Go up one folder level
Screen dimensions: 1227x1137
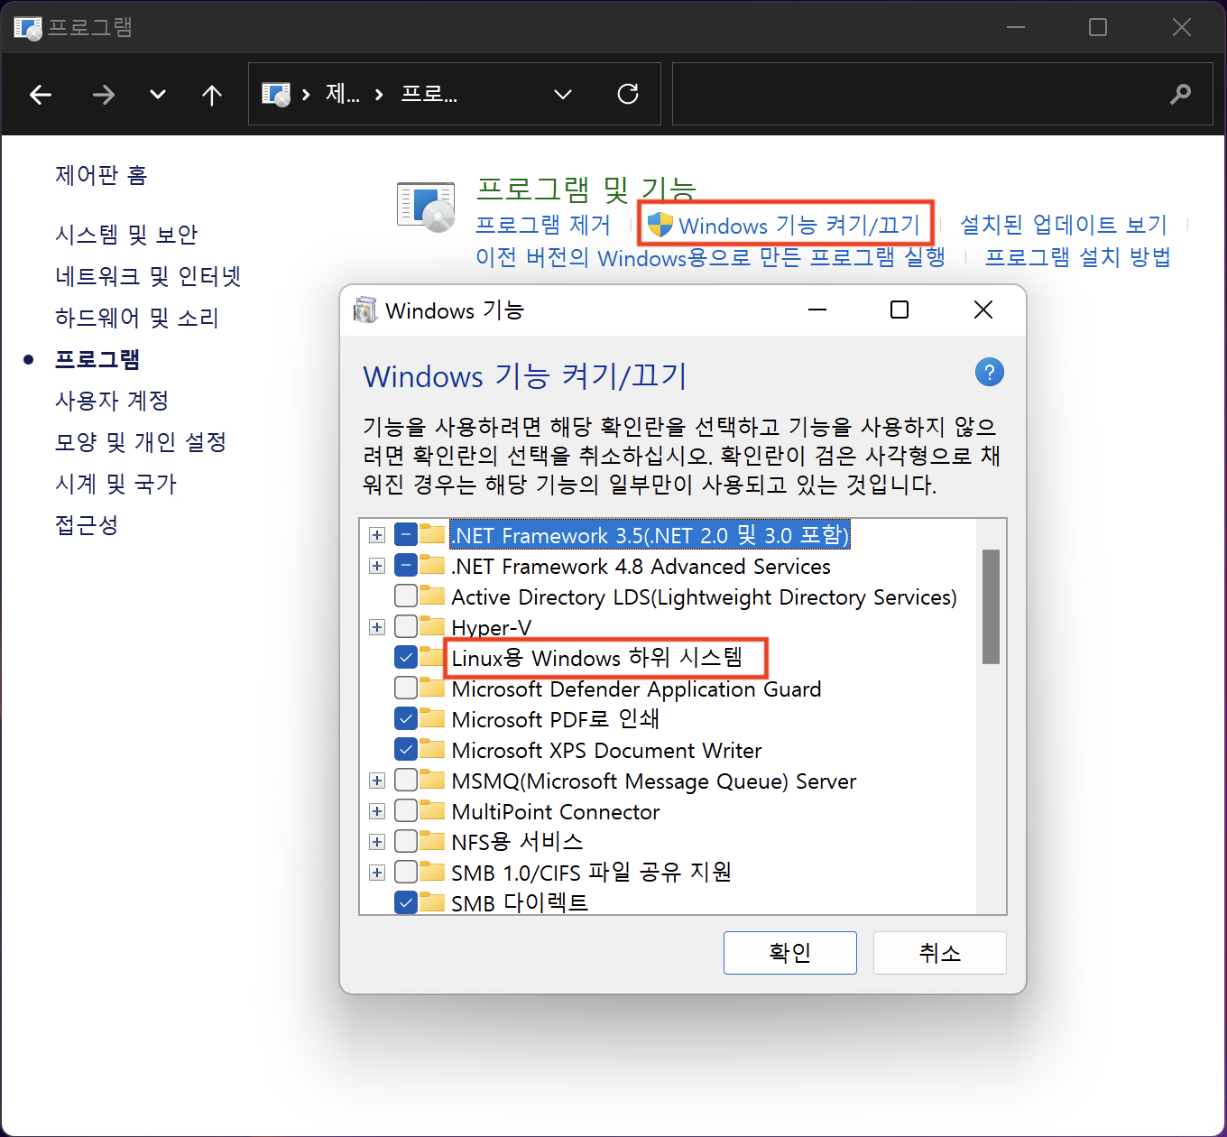211,94
